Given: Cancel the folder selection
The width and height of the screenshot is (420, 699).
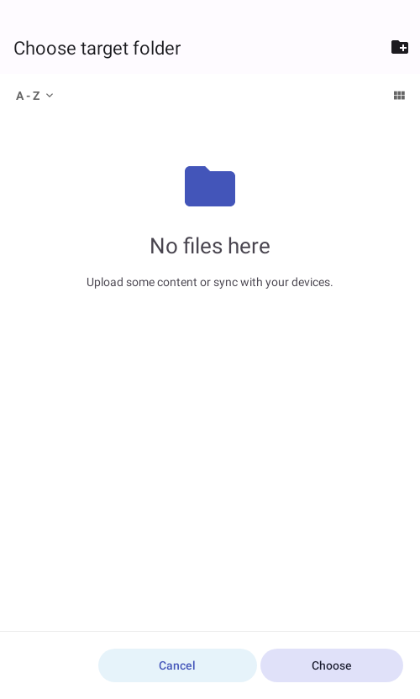Looking at the screenshot, I should click(177, 665).
